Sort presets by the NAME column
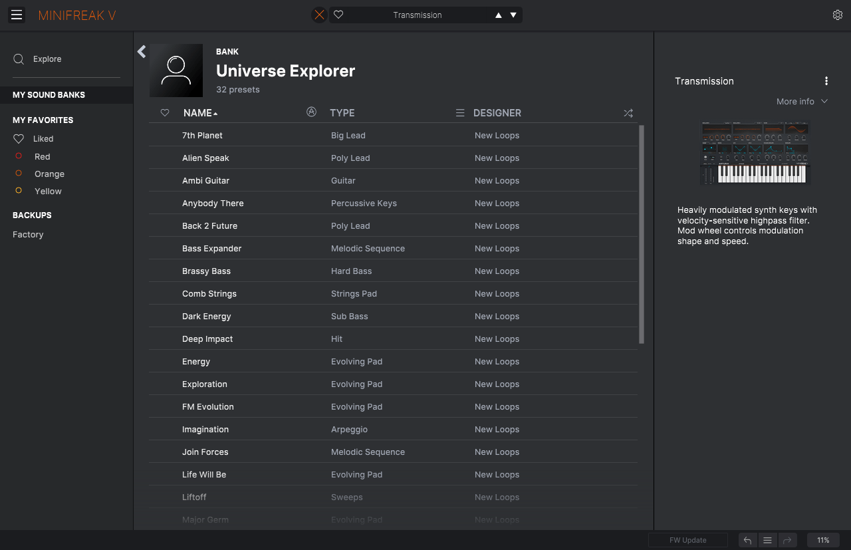 (198, 113)
